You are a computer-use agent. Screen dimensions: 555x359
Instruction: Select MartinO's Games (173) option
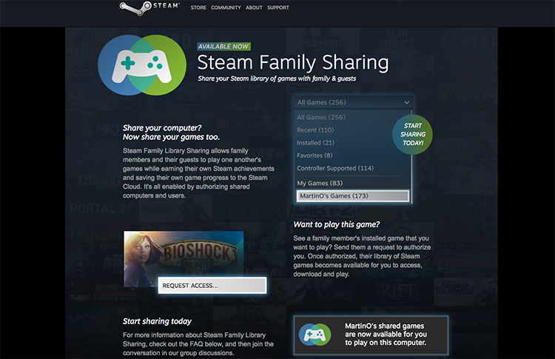[x=353, y=196]
